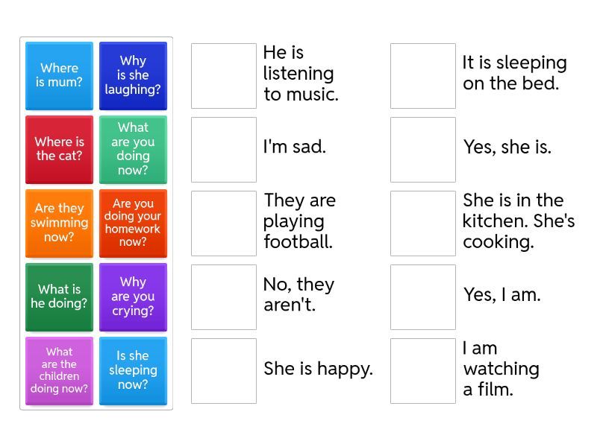Image resolution: width=597 pixels, height=447 pixels.
Task: Click 'Are you doing your homework now?' tile
Action: [x=133, y=223]
